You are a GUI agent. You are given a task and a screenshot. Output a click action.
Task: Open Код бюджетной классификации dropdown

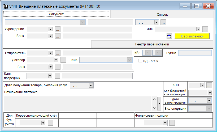tap(209, 93)
